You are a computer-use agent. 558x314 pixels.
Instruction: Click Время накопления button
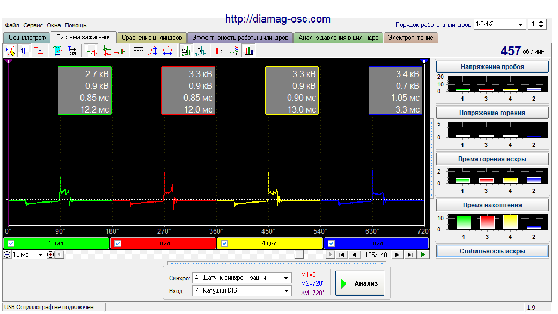[x=492, y=205]
